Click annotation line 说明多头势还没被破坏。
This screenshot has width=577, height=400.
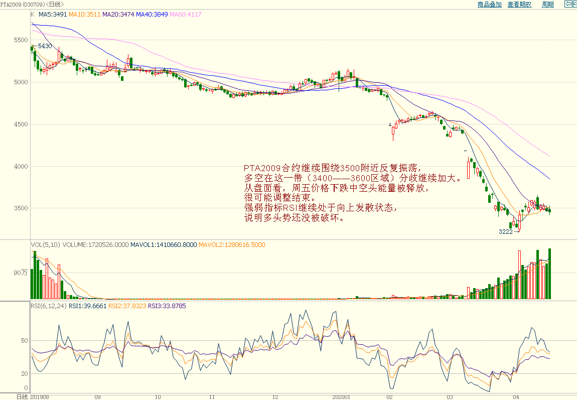click(x=295, y=217)
